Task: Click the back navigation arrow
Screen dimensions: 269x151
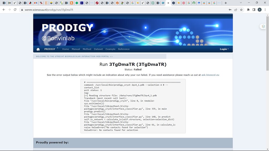Action: pyautogui.click(x=4, y=9)
